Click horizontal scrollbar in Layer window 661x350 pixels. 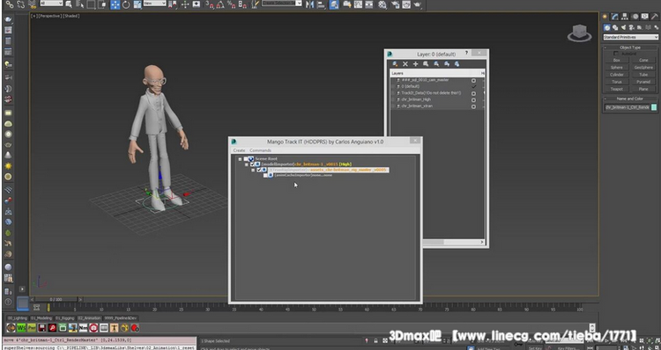click(454, 243)
